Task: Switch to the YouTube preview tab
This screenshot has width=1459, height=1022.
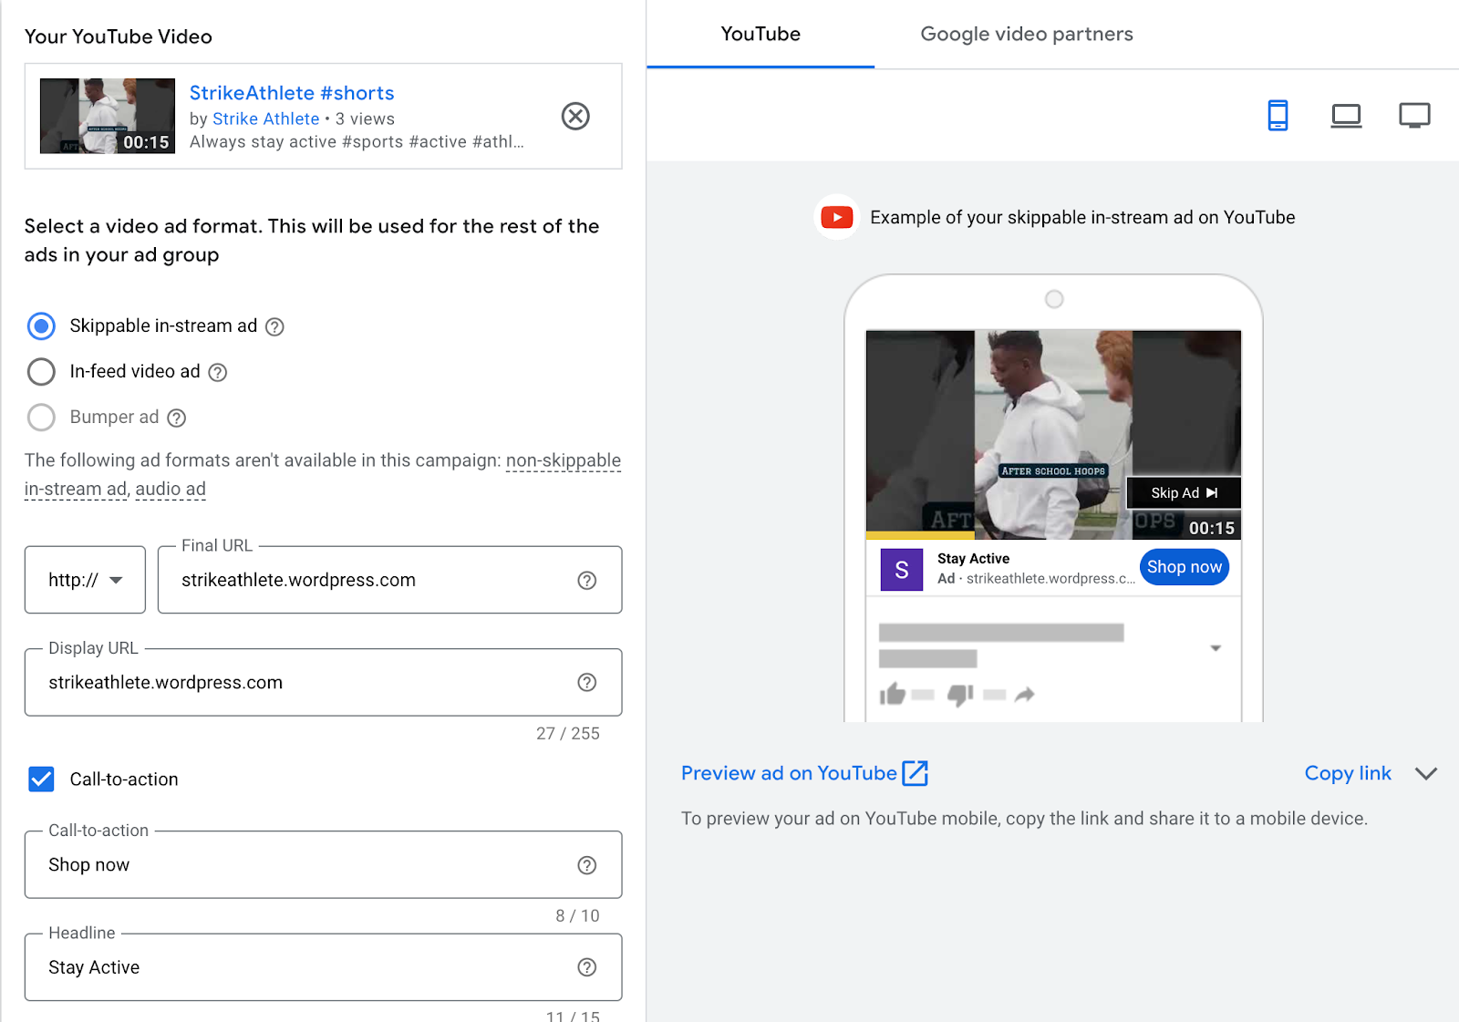Action: (x=761, y=34)
